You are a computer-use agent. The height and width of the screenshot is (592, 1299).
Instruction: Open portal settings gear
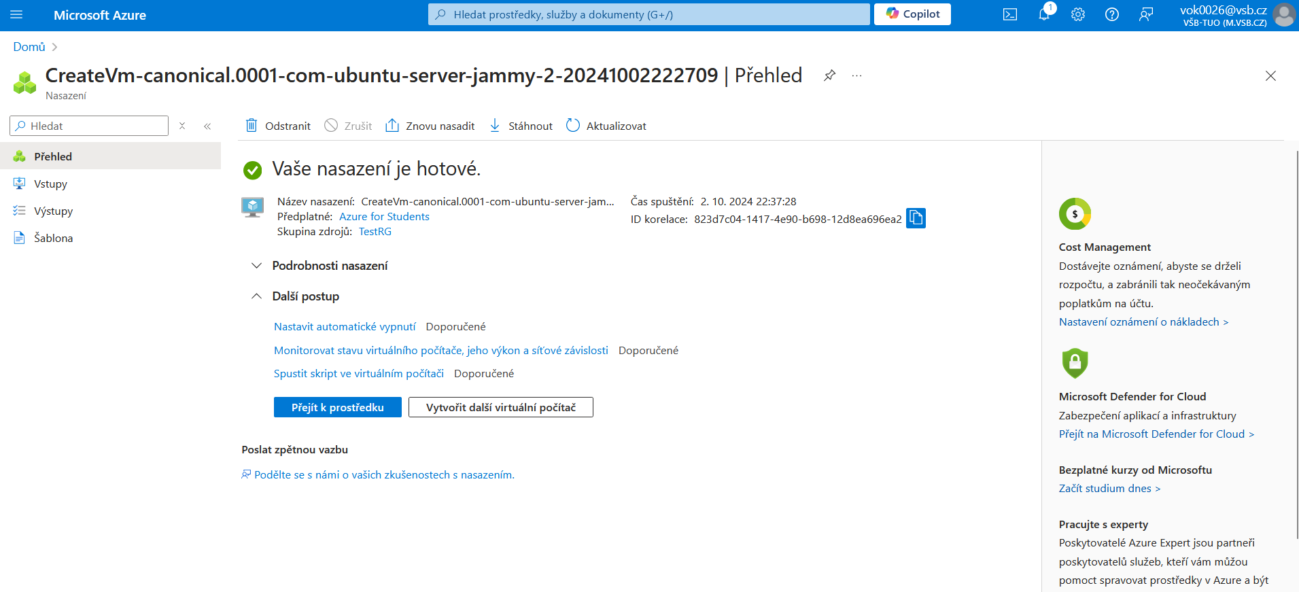click(1078, 14)
